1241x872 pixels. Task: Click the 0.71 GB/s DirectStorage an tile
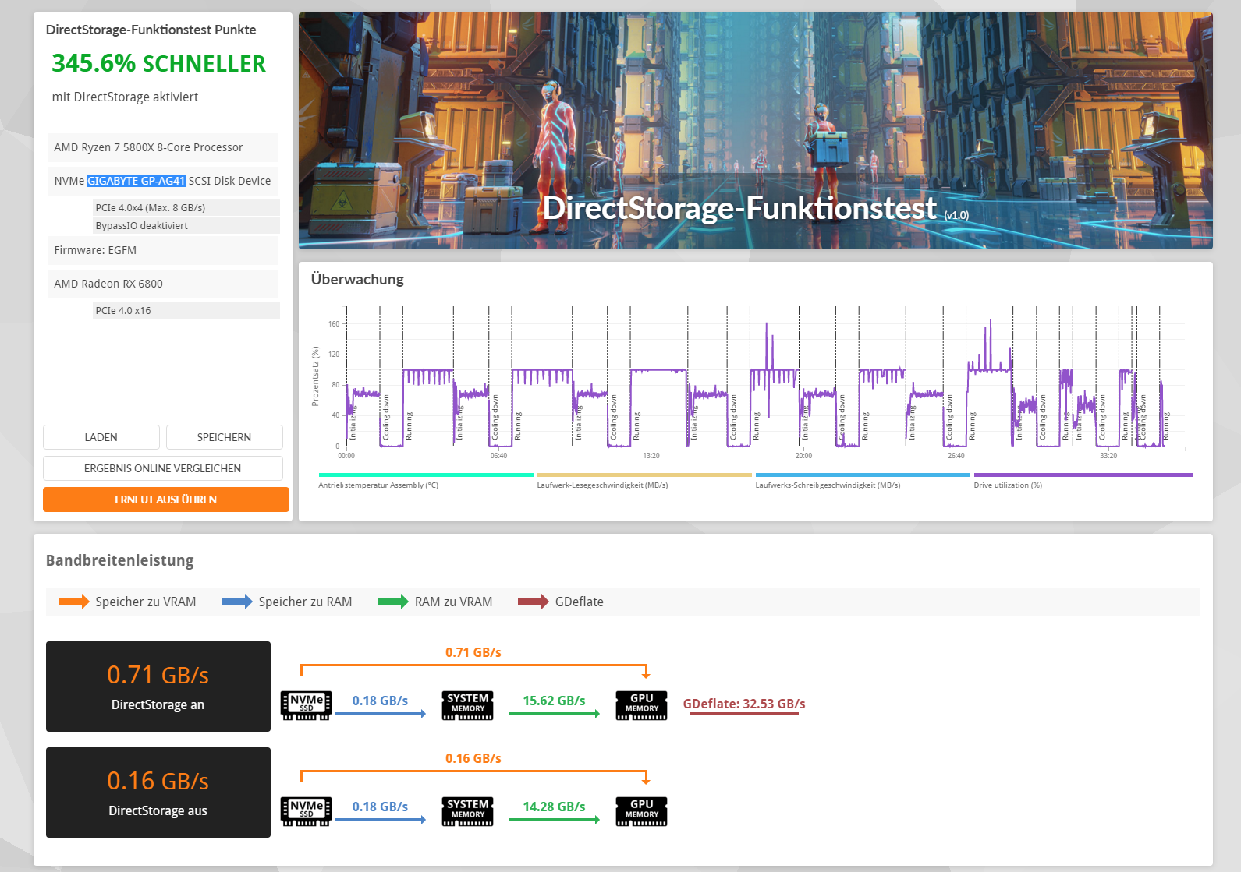coord(158,687)
